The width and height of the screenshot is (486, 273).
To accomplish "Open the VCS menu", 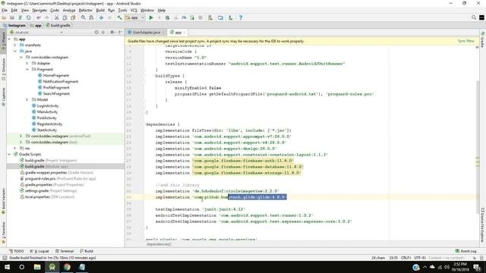I will (x=134, y=10).
